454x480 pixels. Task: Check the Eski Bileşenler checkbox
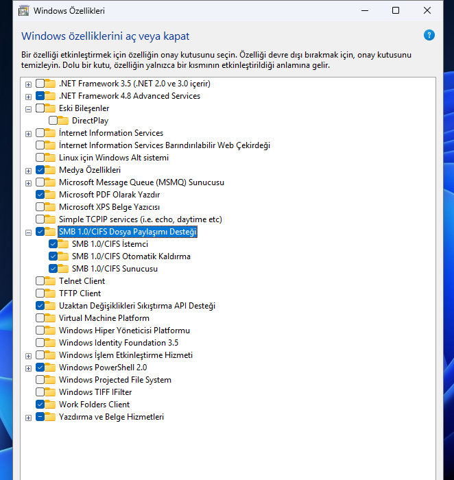[x=40, y=108]
